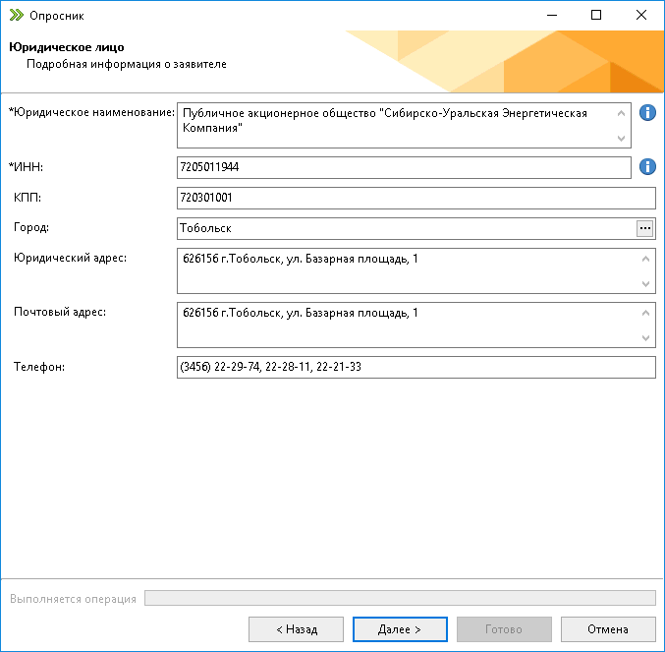This screenshot has height=652, width=665.
Task: Minimize the Опросник window
Action: click(x=551, y=15)
